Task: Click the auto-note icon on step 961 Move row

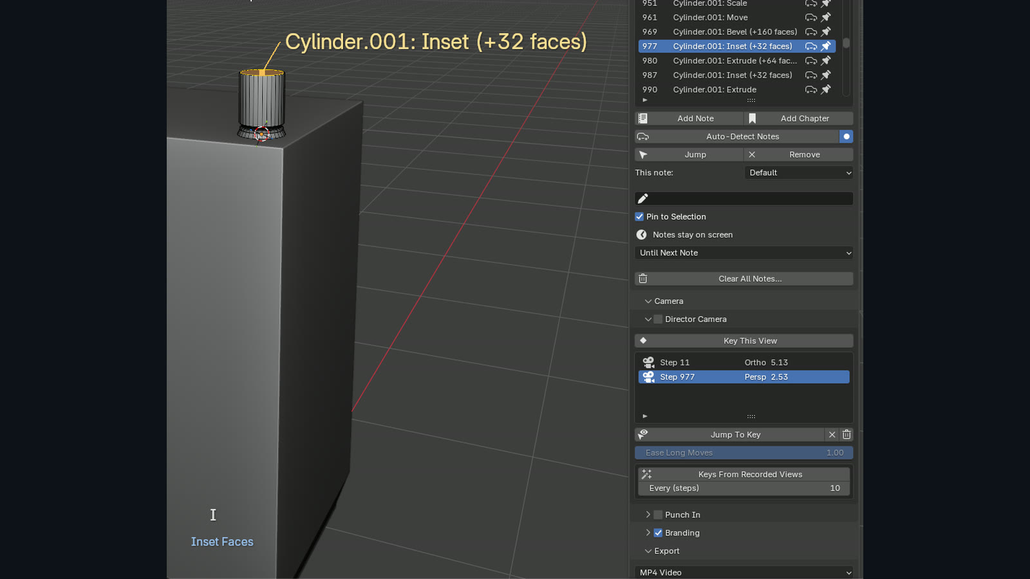Action: coord(811,17)
